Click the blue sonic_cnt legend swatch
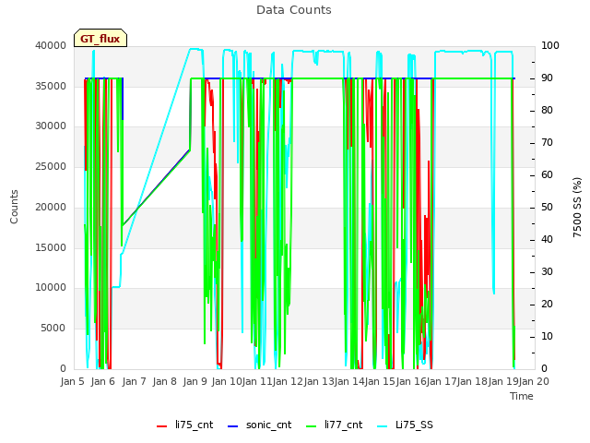This screenshot has width=590, height=443. click(233, 426)
